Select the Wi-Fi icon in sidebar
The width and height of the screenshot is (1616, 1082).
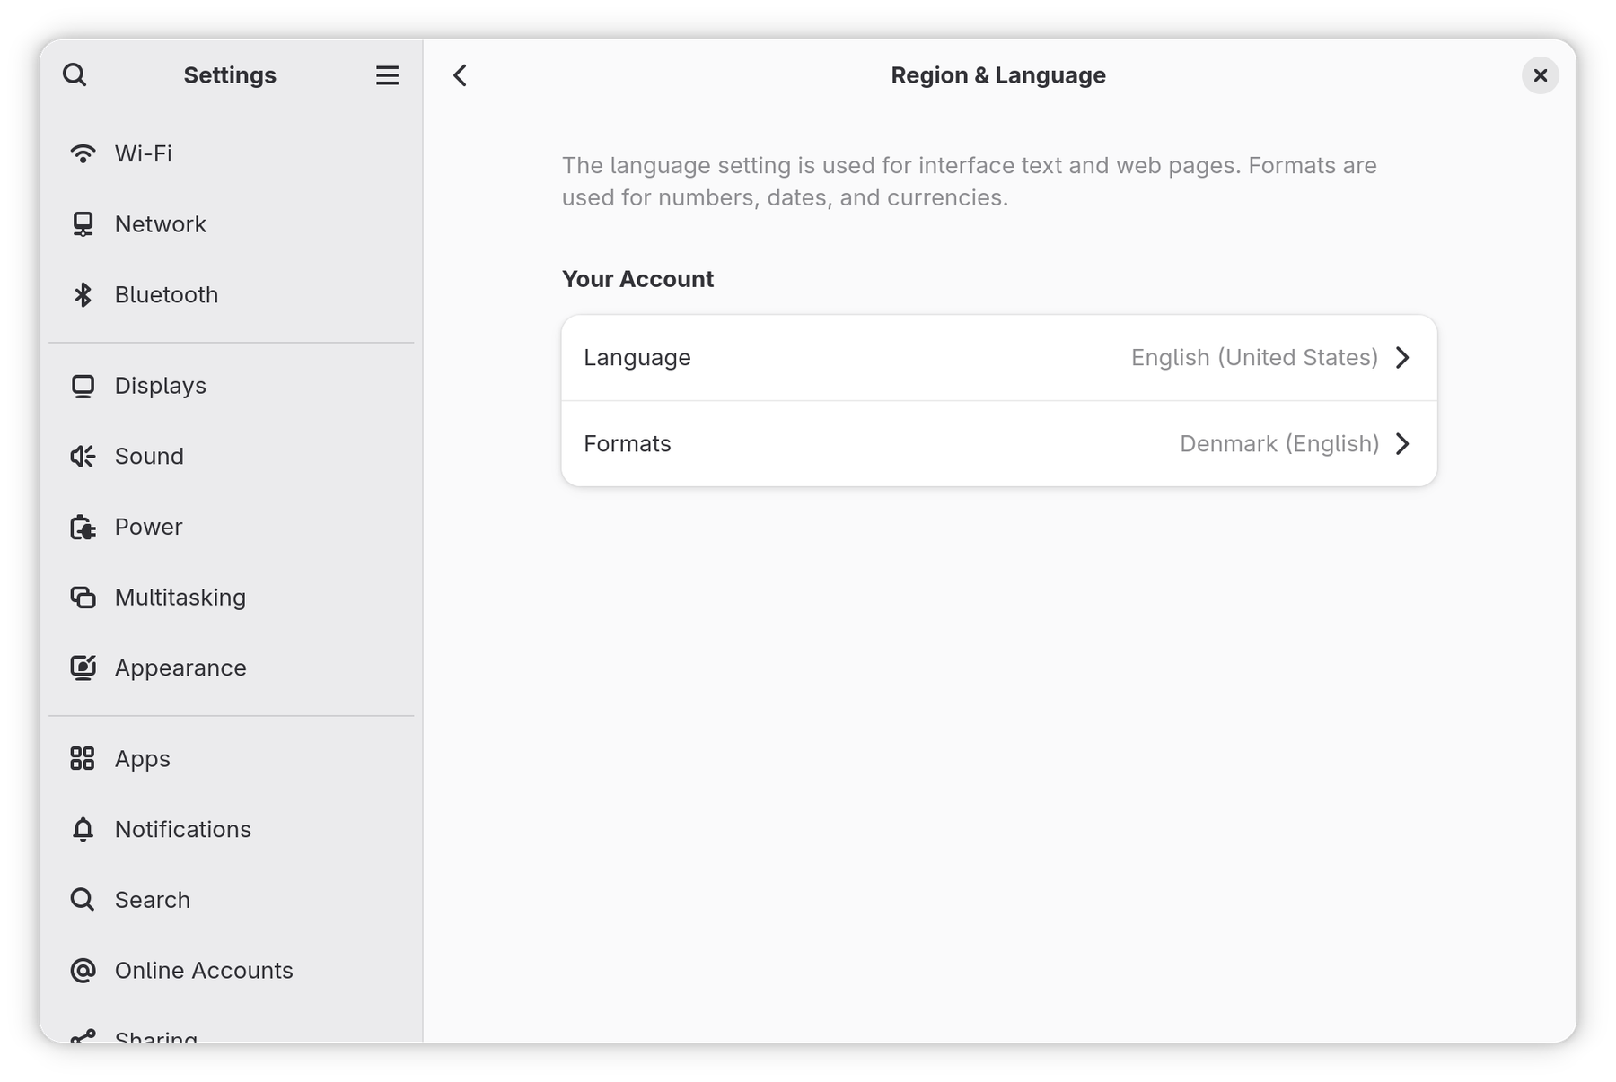coord(83,153)
